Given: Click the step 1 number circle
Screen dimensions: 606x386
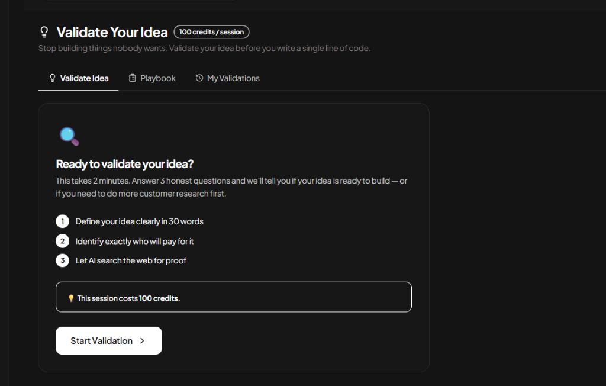Looking at the screenshot, I should click(x=63, y=221).
